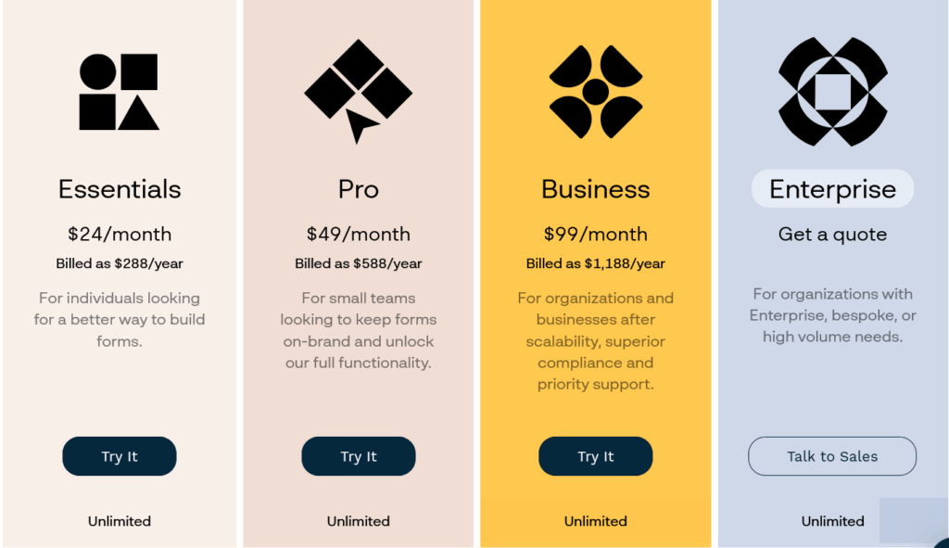Image resolution: width=949 pixels, height=548 pixels.
Task: Click the $24/month price
Action: coord(120,235)
